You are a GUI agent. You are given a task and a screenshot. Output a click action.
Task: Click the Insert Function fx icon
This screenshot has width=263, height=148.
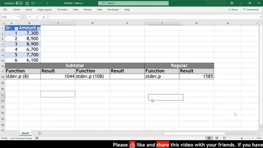point(44,17)
